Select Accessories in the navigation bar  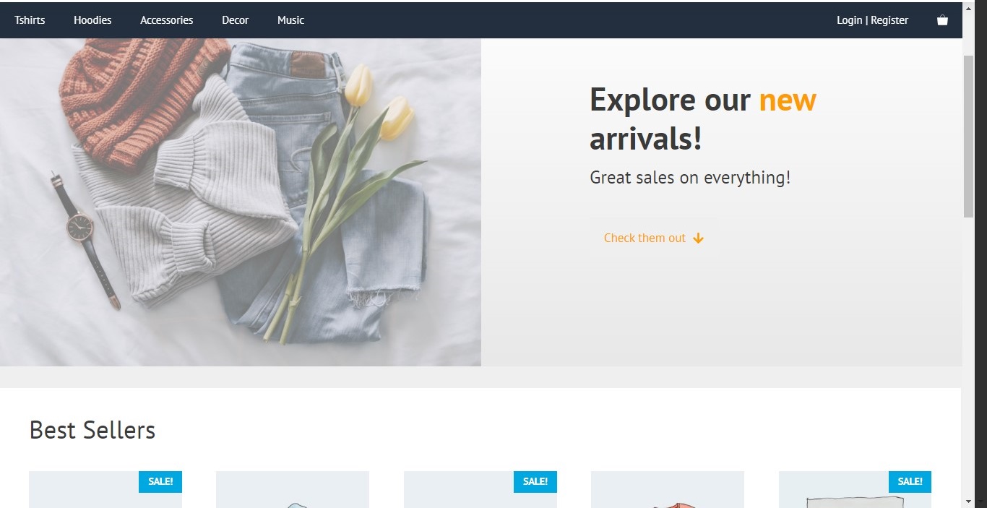tap(167, 20)
